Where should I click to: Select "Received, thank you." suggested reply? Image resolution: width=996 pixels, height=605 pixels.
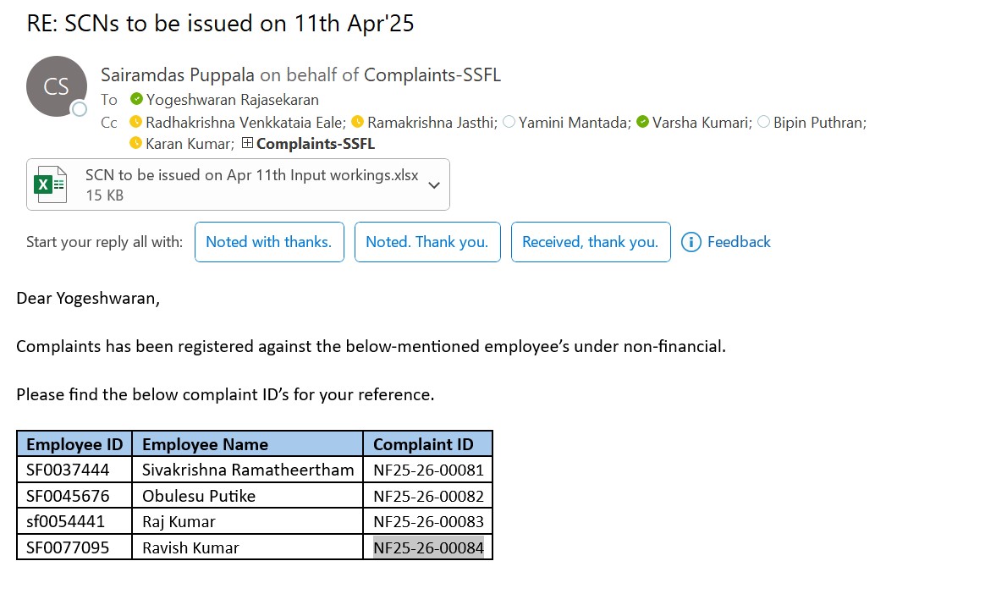point(590,242)
